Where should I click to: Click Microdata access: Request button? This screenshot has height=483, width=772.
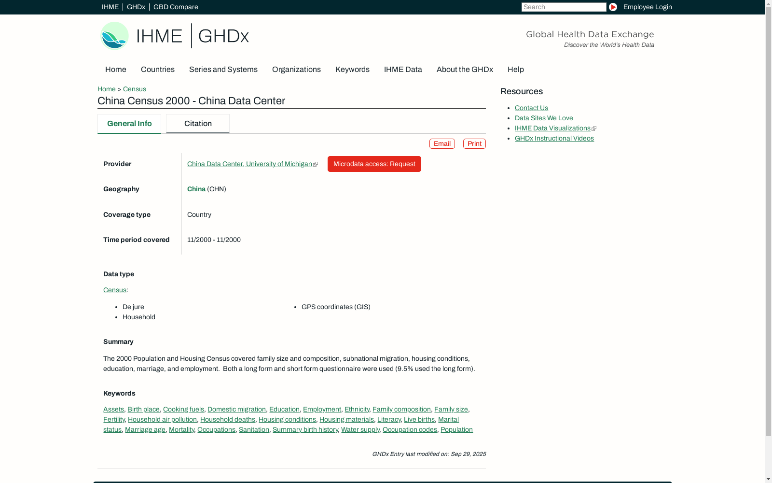pos(374,164)
